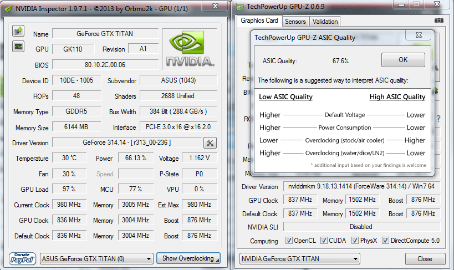Click the NVIDIA logo image

pos(190,49)
